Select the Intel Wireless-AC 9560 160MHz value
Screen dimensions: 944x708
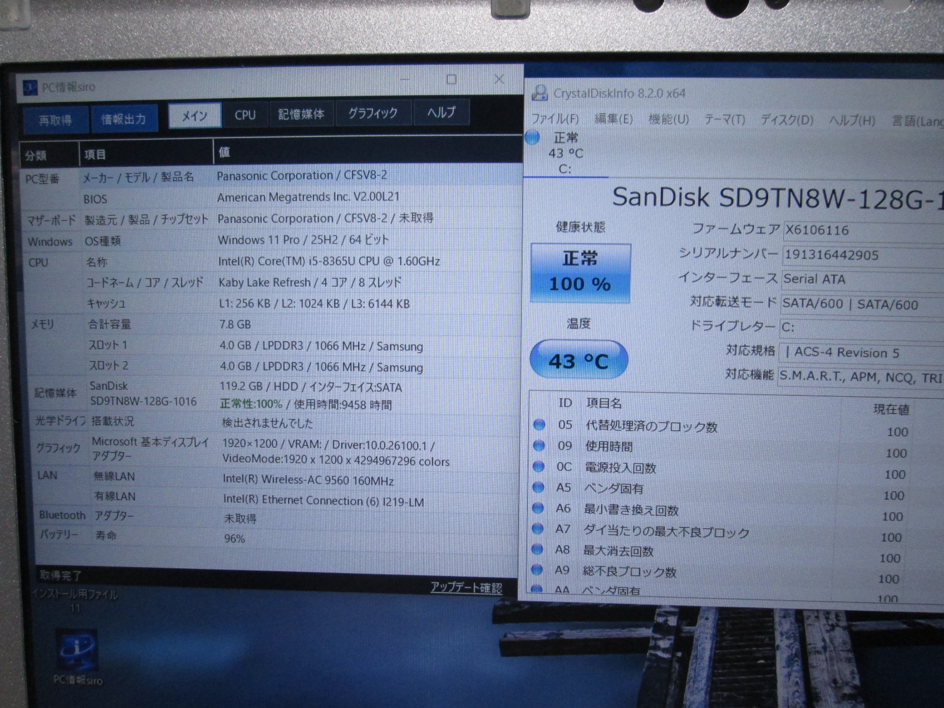[x=309, y=480]
